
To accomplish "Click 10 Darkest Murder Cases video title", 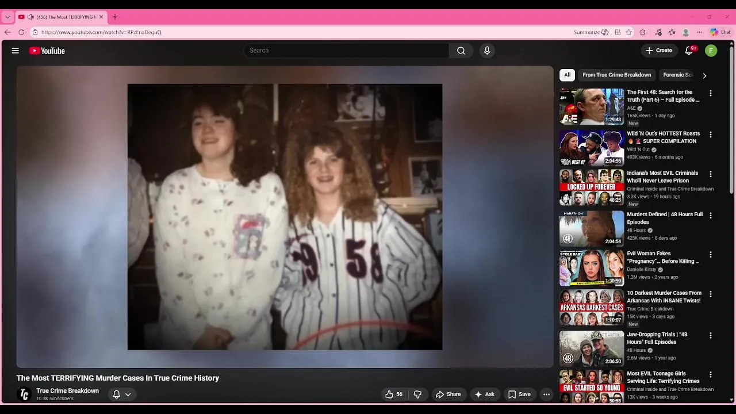I will click(664, 297).
